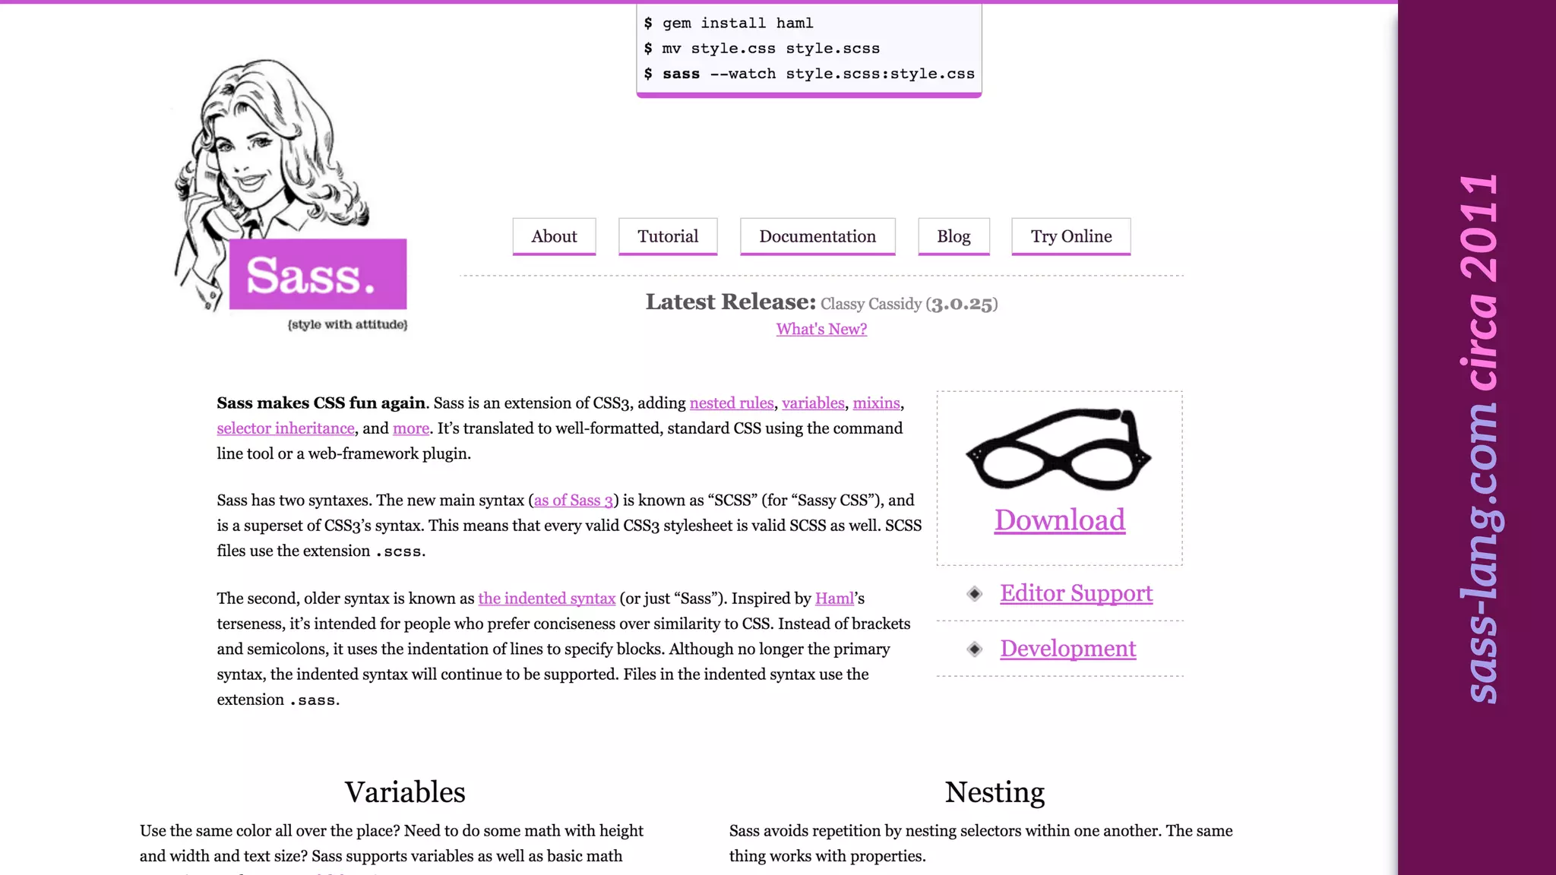Open the selector inheritance link
1556x875 pixels.
click(x=285, y=428)
